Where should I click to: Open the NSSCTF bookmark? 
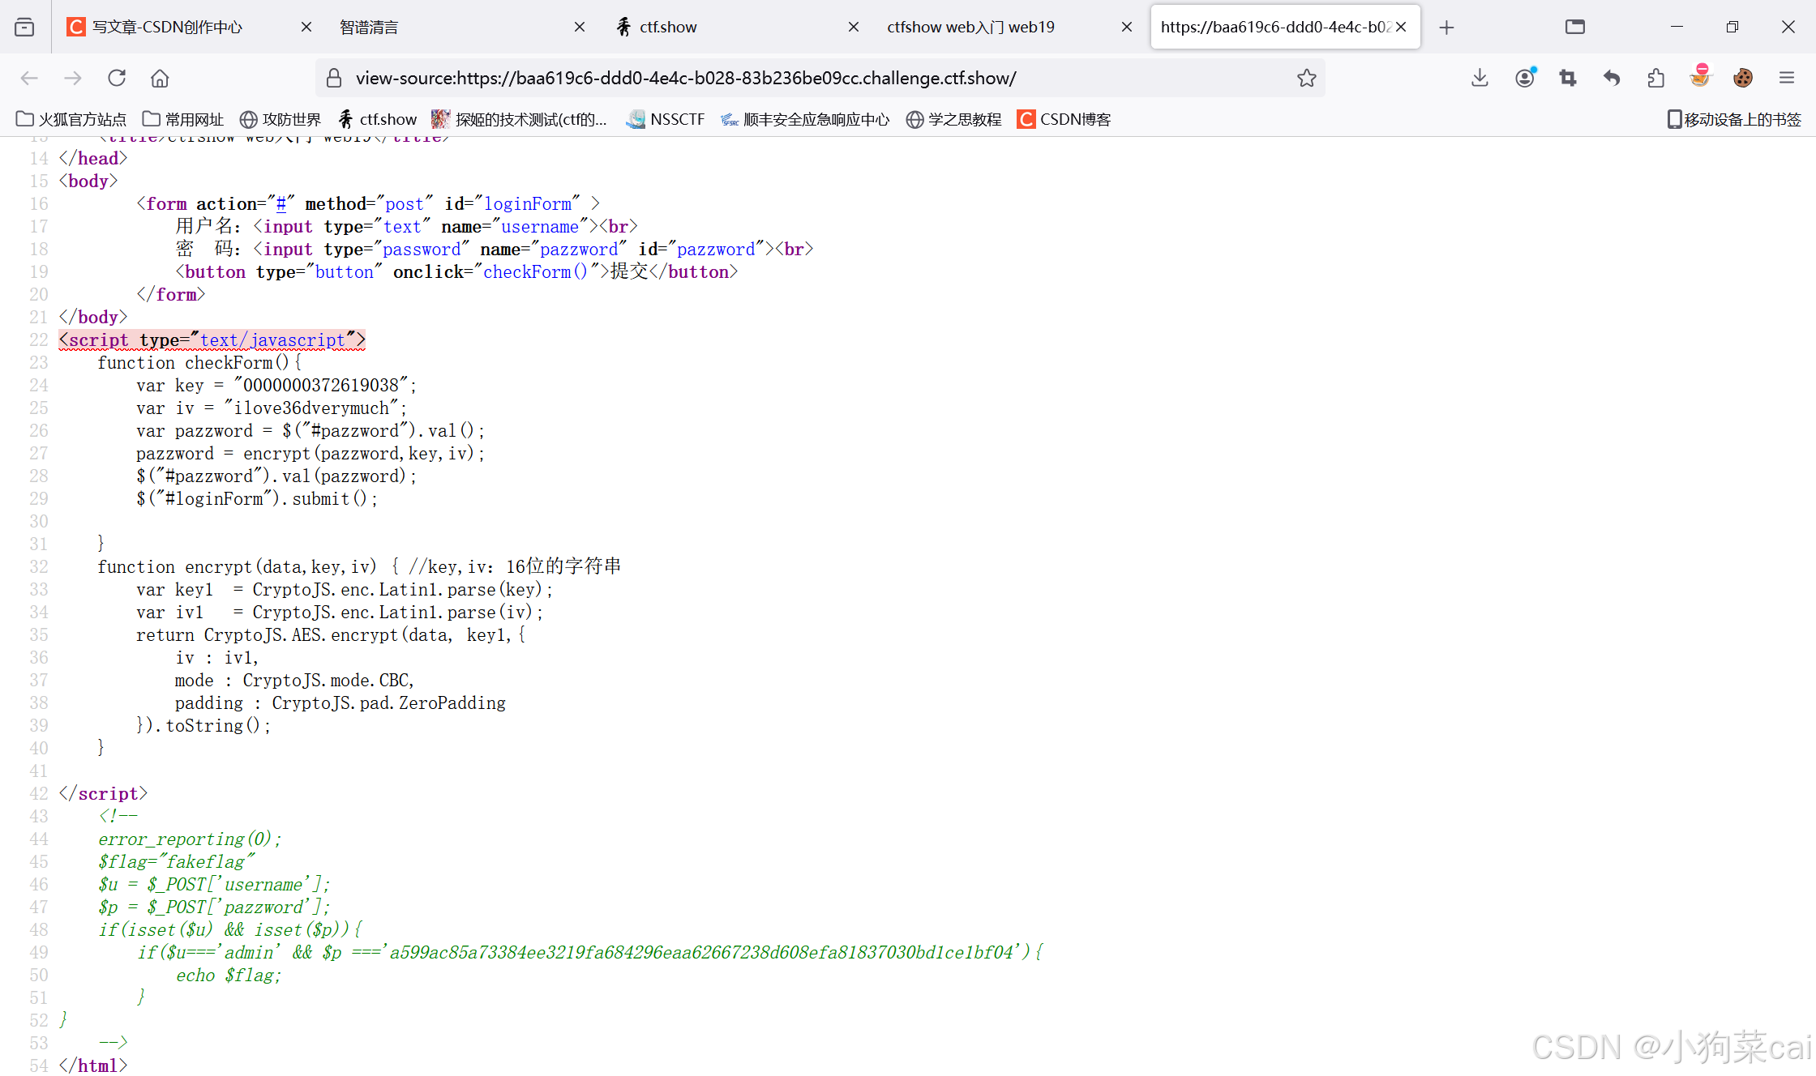(x=666, y=119)
